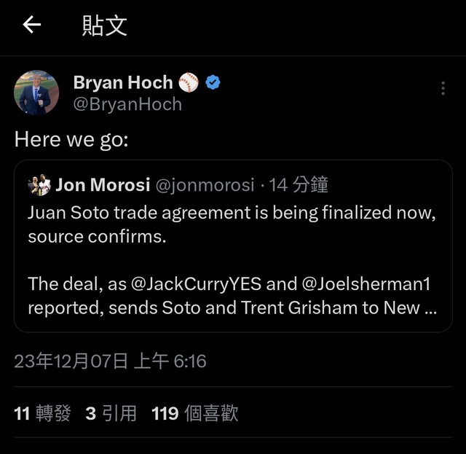Open the @BryanHoch handle
The image size is (466, 454).
click(127, 103)
